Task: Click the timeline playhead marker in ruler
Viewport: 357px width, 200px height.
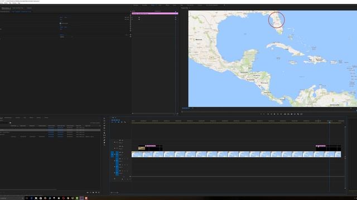Action: coord(329,122)
